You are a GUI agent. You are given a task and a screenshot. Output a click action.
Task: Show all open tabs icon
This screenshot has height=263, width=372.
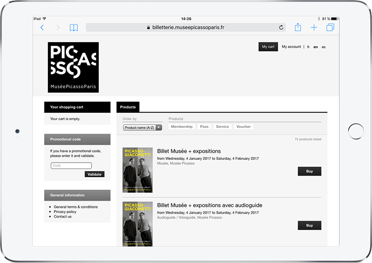330,28
